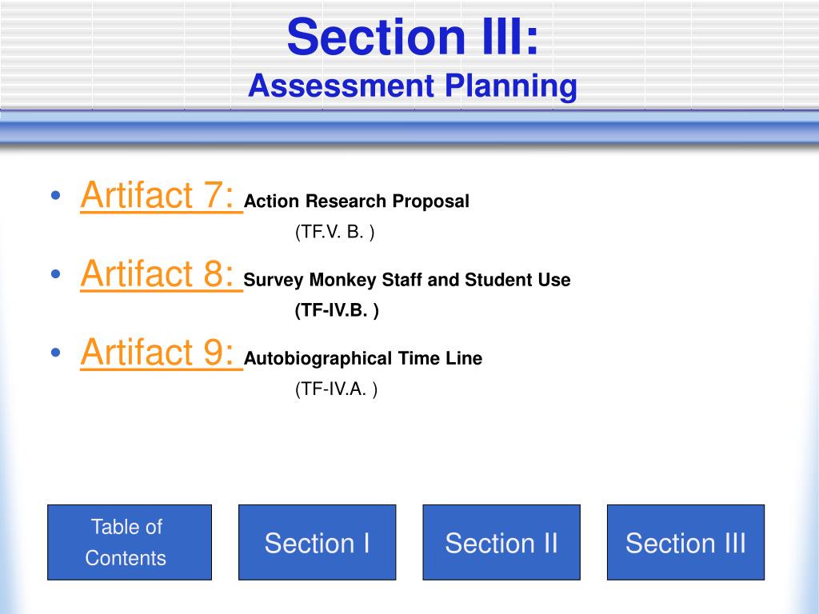Click the Section III navigation button
The height and width of the screenshot is (614, 819).
(685, 542)
